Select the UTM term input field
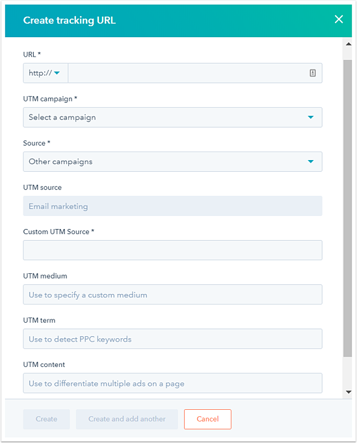 pos(172,339)
